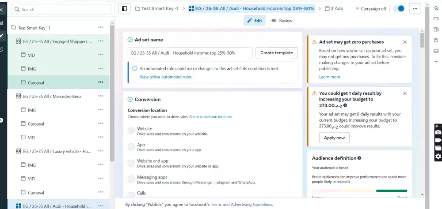Toggle the ad set on/off switch
The width and height of the screenshot is (442, 209).
[x=398, y=8]
